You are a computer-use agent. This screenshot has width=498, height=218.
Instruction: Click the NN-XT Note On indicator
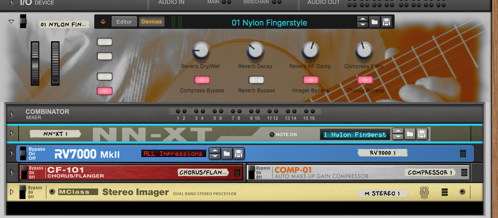tap(272, 135)
